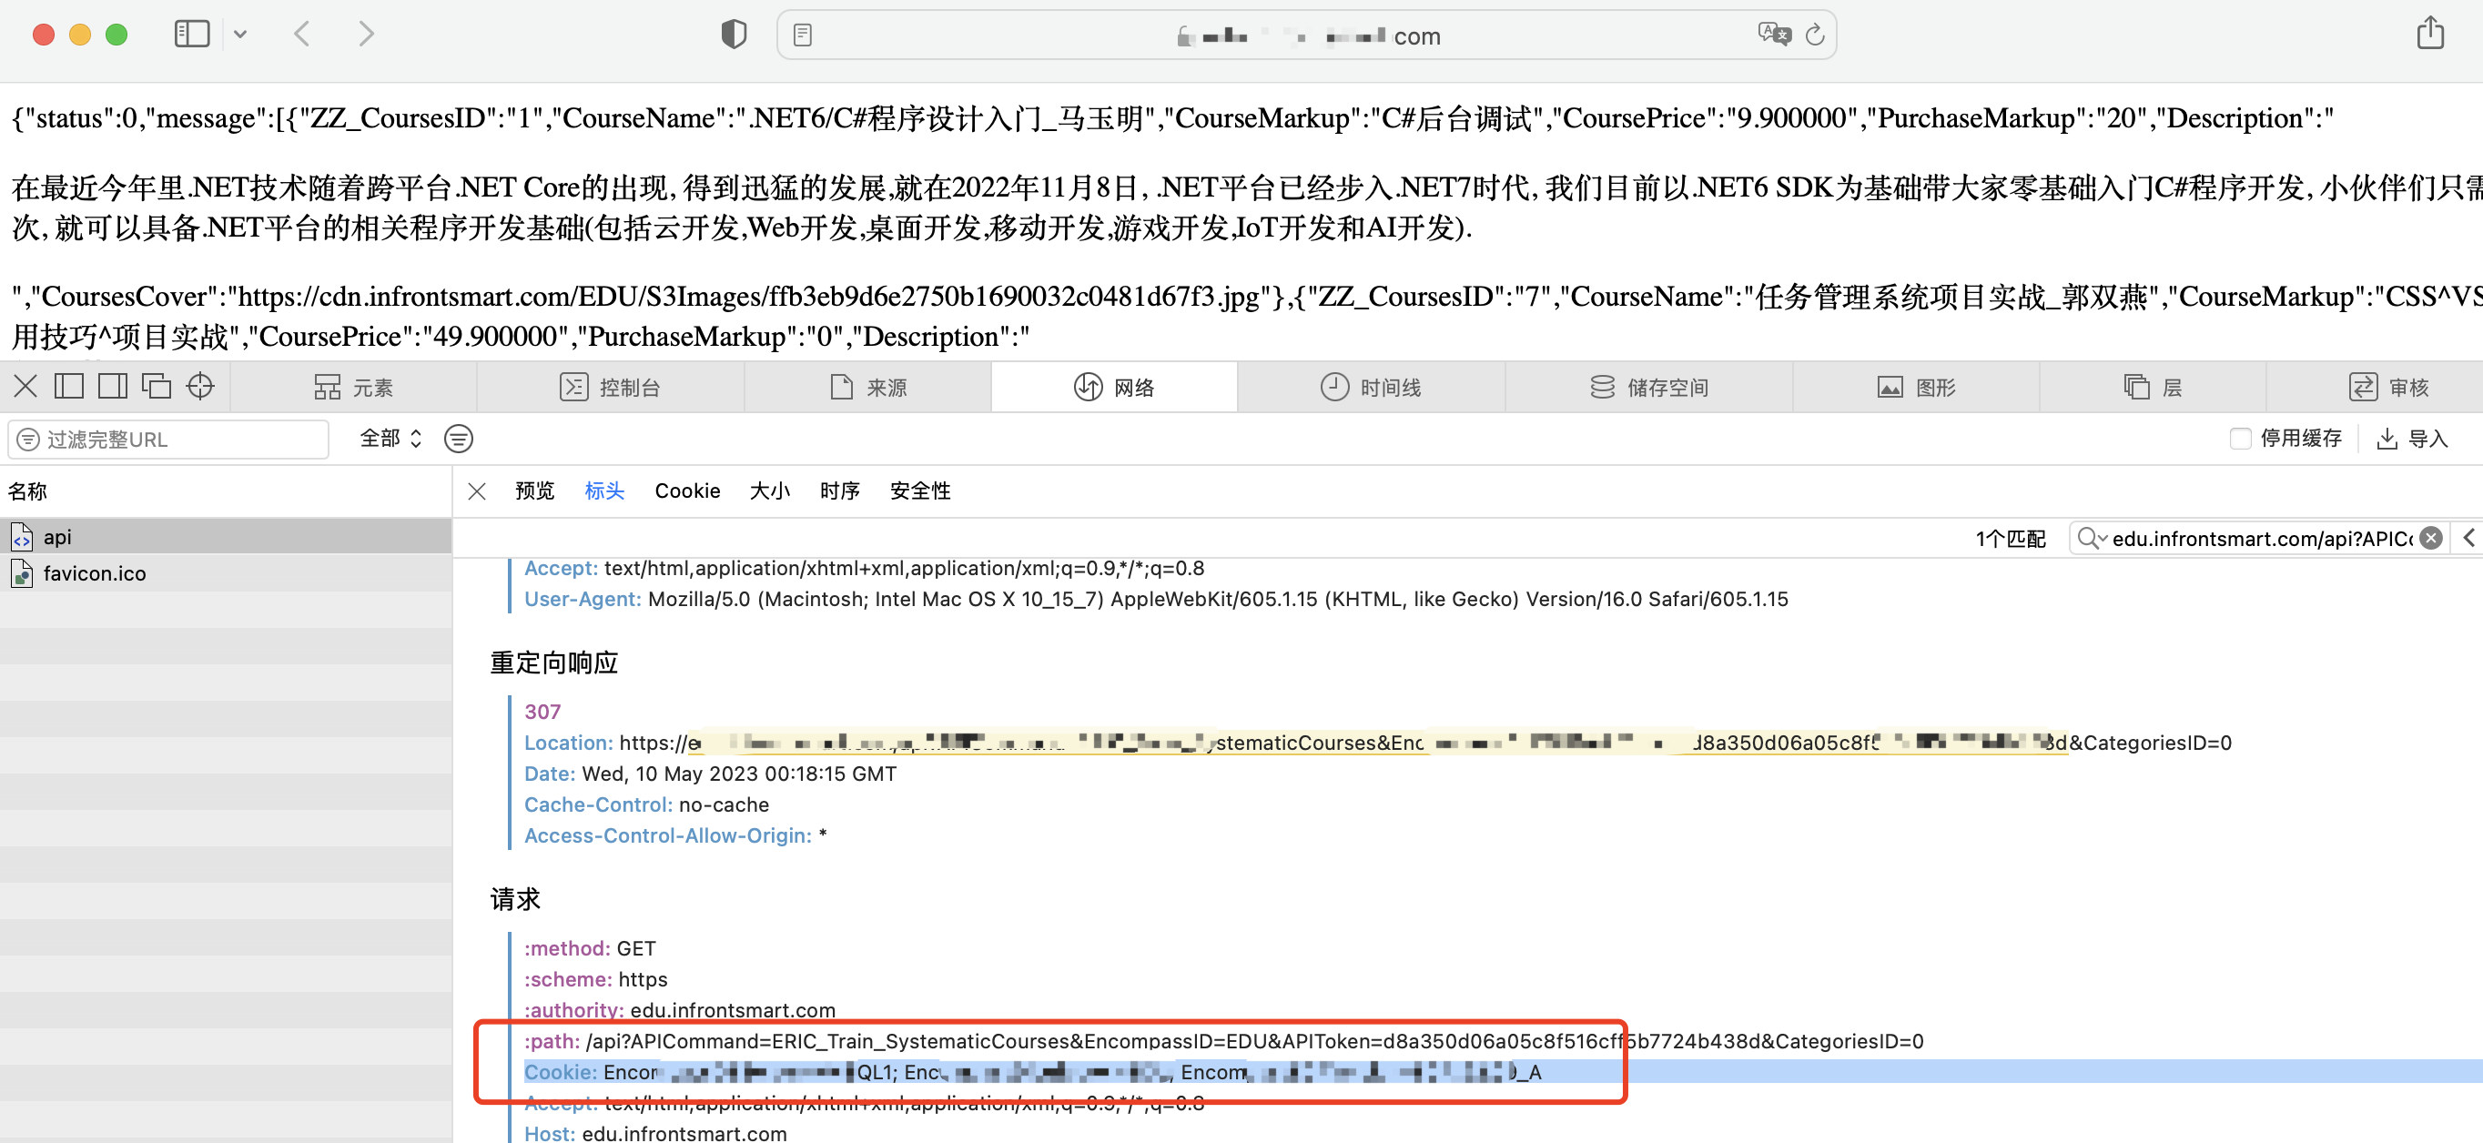Select the favicon.ico request row
Image resolution: width=2483 pixels, height=1143 pixels.
226,573
